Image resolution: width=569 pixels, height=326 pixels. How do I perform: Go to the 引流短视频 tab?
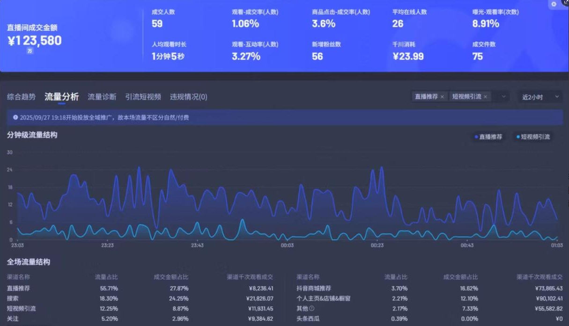(143, 97)
